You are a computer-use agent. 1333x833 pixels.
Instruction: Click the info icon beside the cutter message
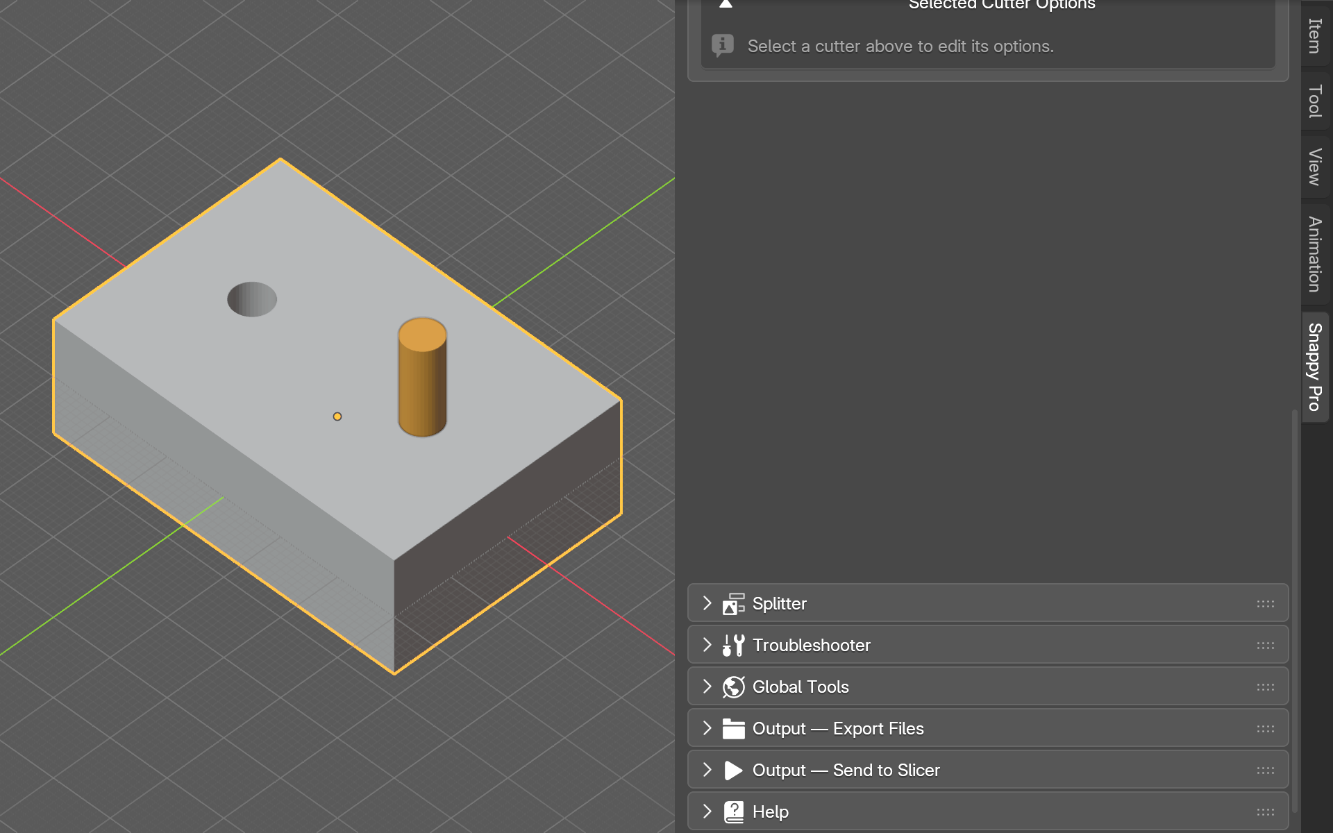[x=723, y=46]
